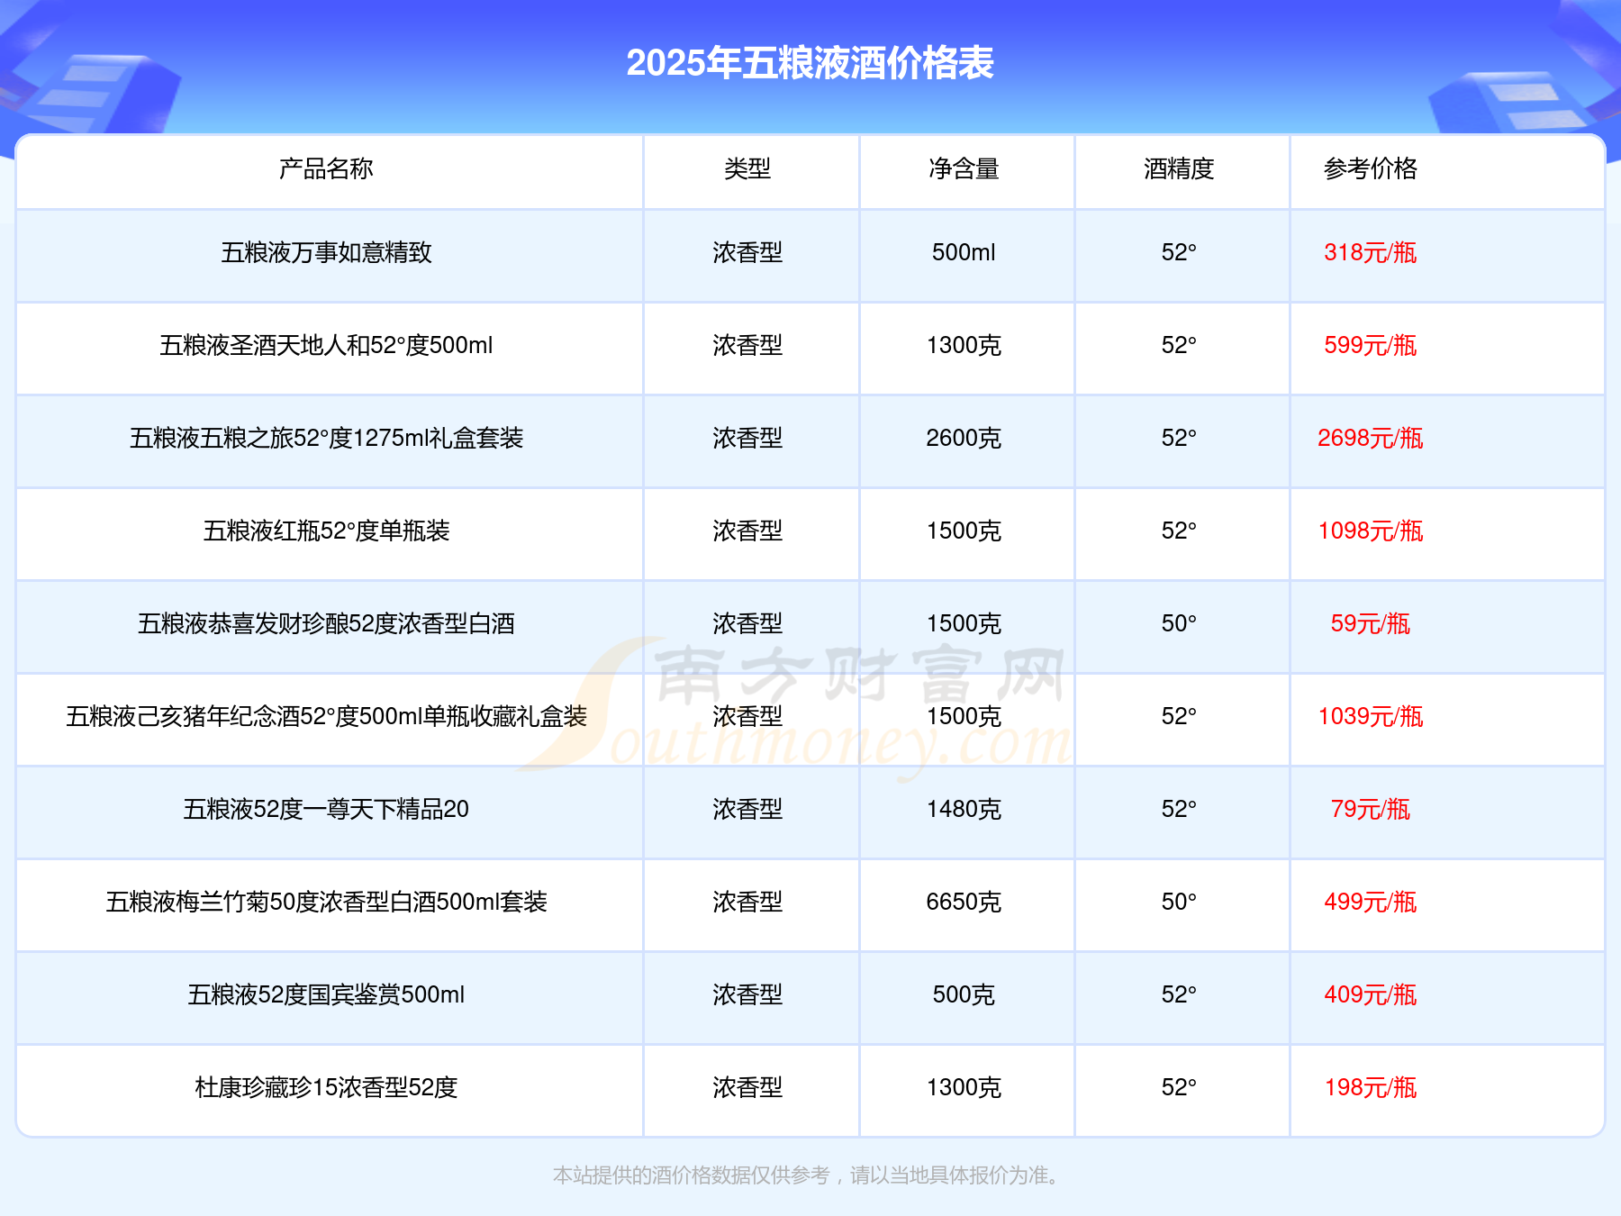Click 50° in the 梅兰竹菊 row
Image resolution: width=1621 pixels, height=1216 pixels.
(1179, 902)
